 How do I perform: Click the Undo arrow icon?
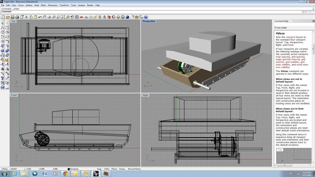point(40,17)
